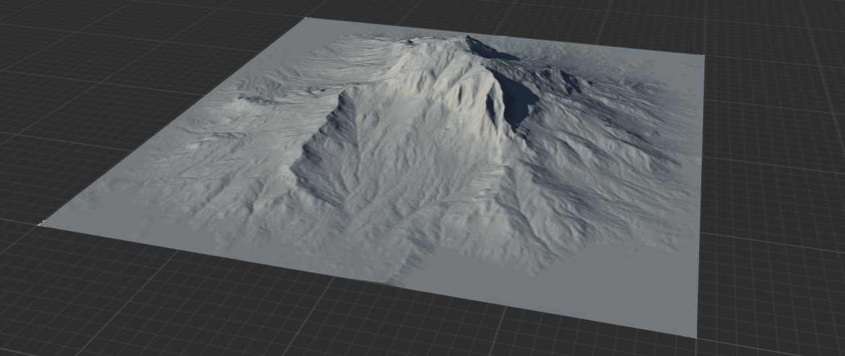Click the back edge midpoint behind the summit
The width and height of the screenshot is (845, 356).
505,37
